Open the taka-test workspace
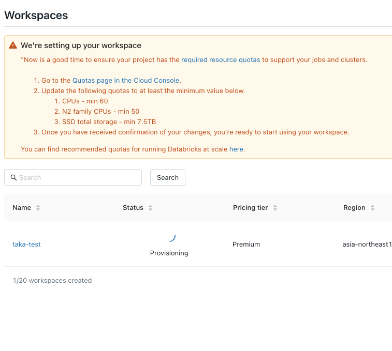Screen dimensions: 392x351 (x=26, y=244)
